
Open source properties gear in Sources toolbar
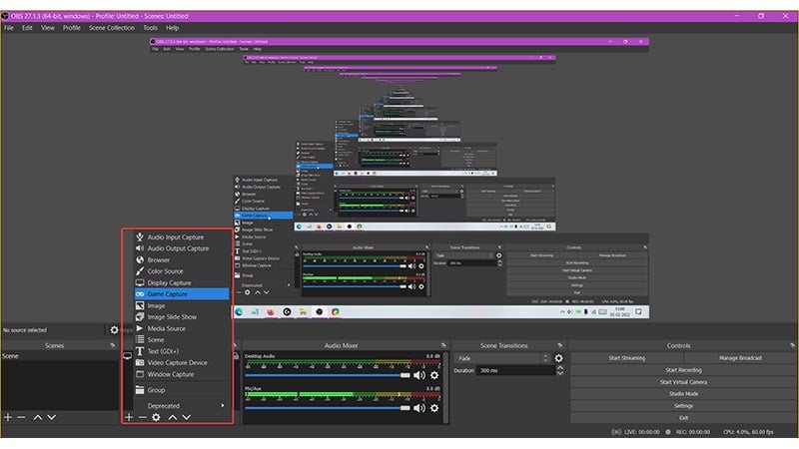(x=157, y=417)
